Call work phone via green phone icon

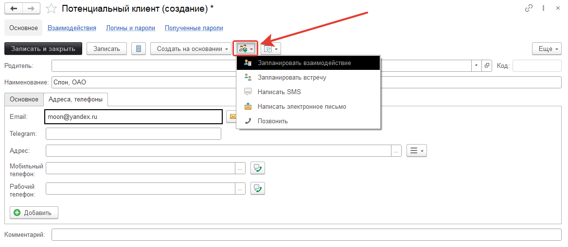[x=258, y=188]
